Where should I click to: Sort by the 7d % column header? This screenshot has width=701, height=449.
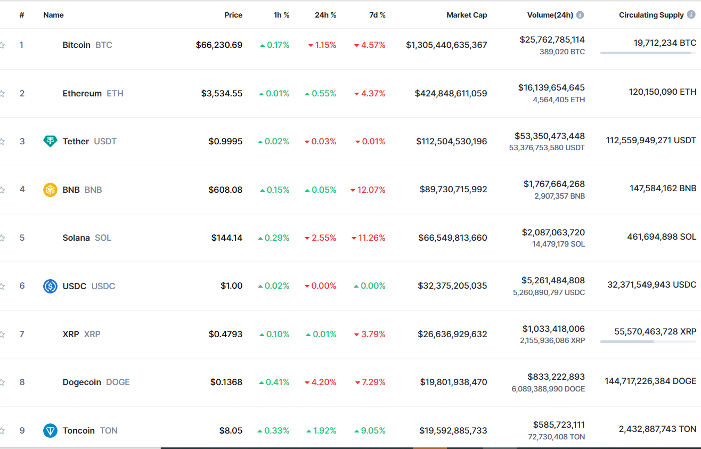point(377,15)
